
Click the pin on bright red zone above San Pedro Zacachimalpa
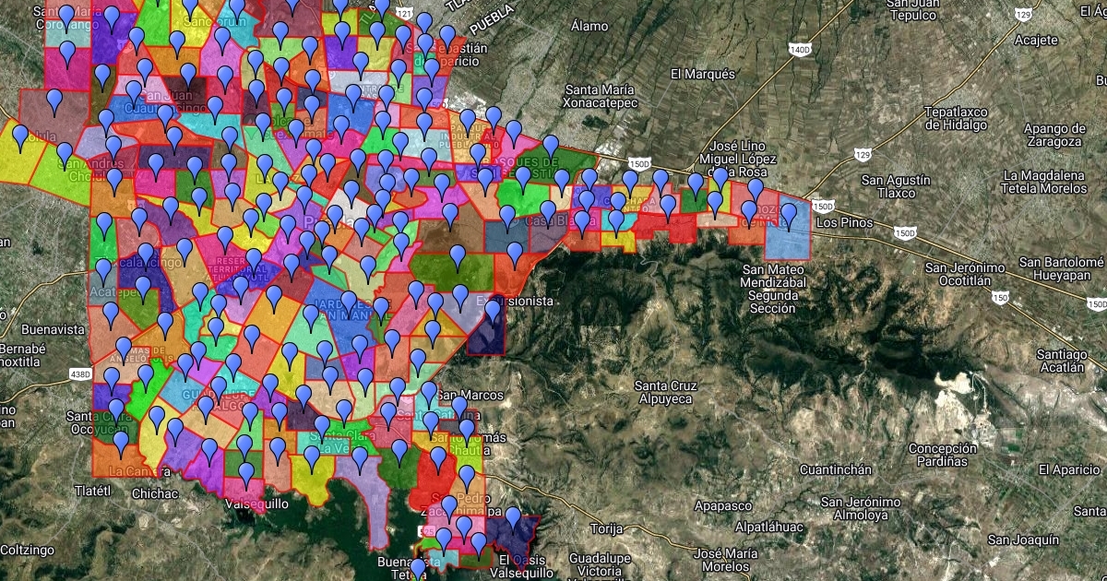point(438,459)
